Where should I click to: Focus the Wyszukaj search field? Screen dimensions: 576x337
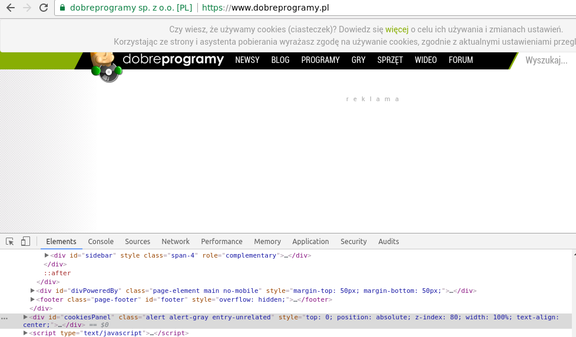pyautogui.click(x=546, y=60)
